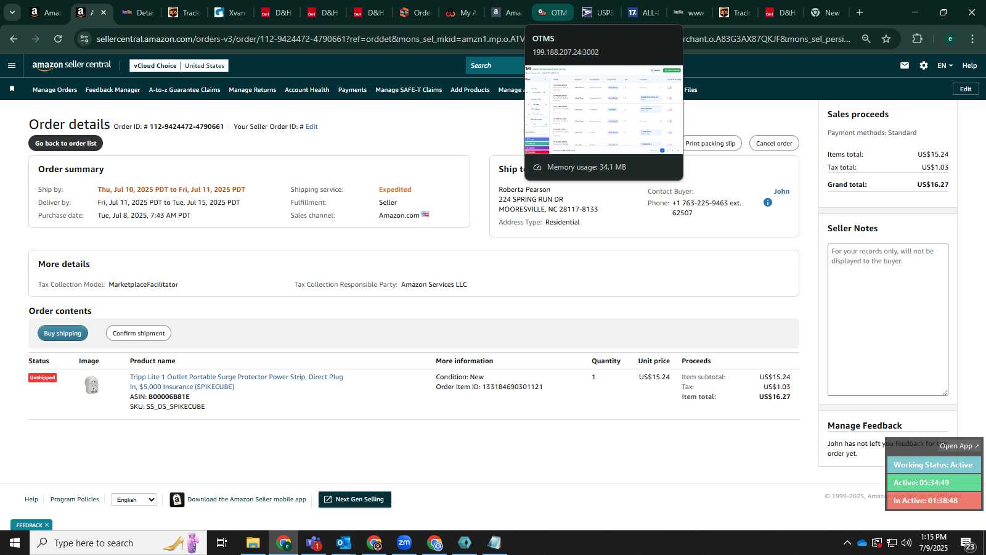986x555 pixels.
Task: Open Feedback Manager menu item
Action: coord(113,89)
